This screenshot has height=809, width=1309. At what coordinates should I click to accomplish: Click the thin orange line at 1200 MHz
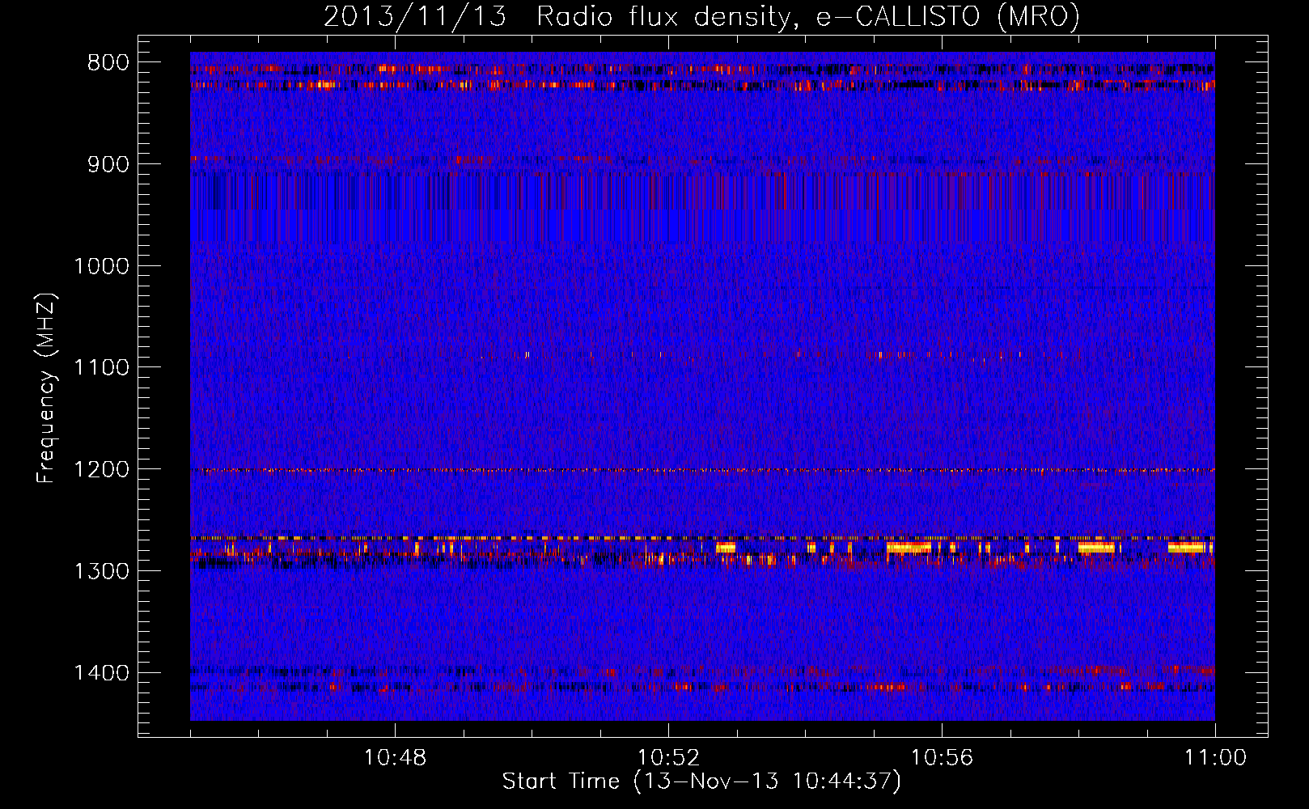tap(702, 470)
